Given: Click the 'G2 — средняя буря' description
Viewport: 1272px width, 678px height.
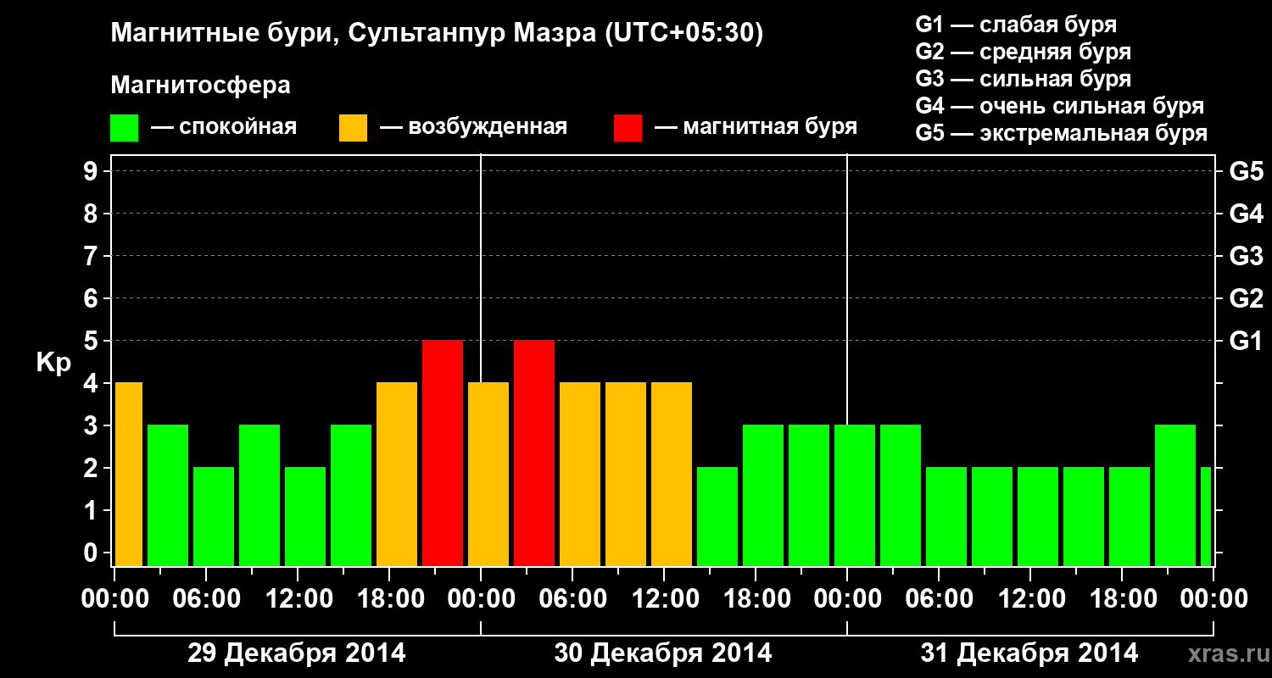Looking at the screenshot, I should point(1024,52).
